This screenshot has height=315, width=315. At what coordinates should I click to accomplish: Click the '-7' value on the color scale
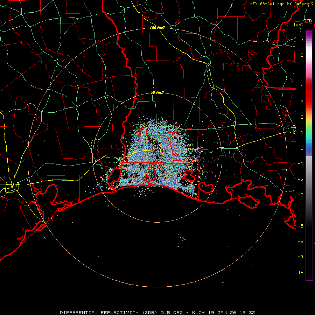click(x=301, y=257)
